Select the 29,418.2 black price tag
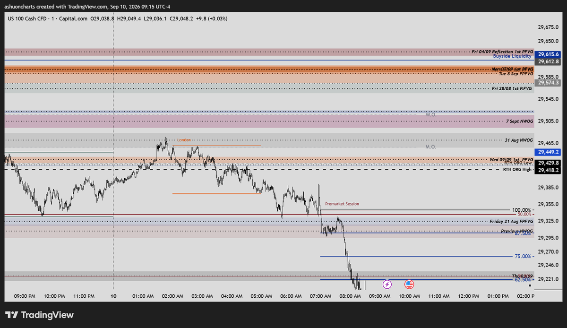567x328 pixels. point(549,170)
